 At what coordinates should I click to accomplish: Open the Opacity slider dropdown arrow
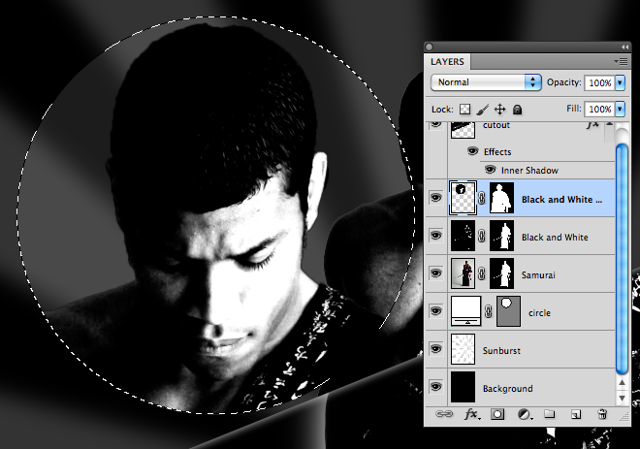pos(620,82)
